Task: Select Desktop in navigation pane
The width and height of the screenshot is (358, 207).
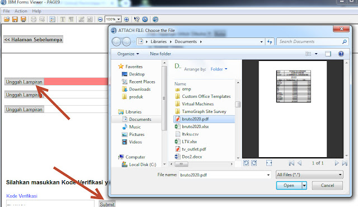Action: 136,74
